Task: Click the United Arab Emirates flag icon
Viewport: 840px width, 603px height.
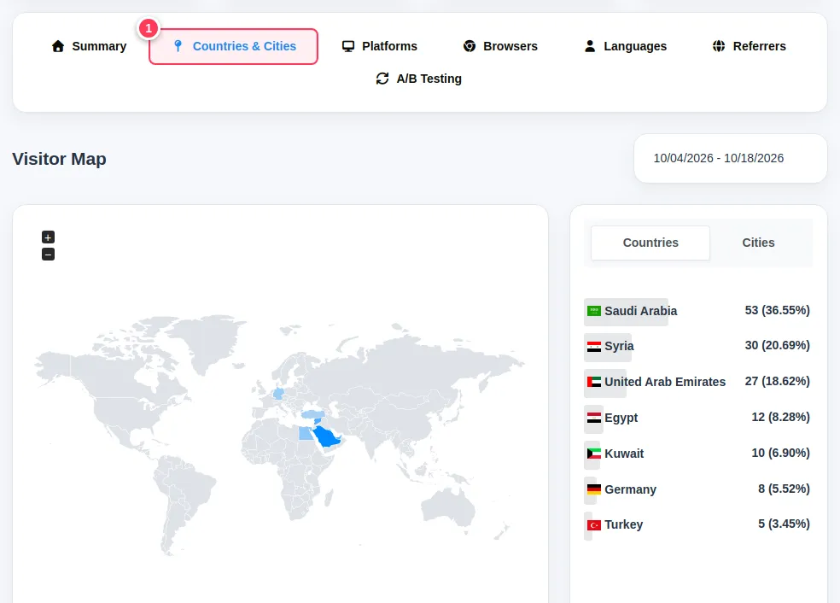Action: 594,382
